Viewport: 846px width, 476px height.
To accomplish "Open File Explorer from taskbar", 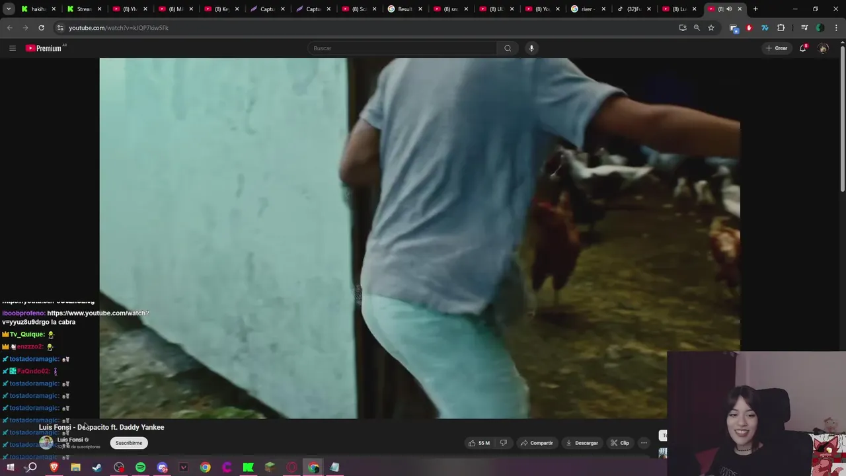I will pos(75,467).
